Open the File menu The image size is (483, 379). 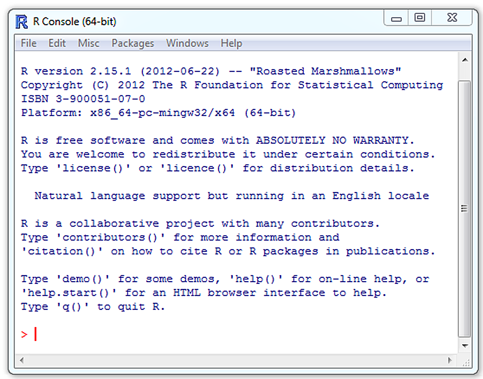(29, 43)
